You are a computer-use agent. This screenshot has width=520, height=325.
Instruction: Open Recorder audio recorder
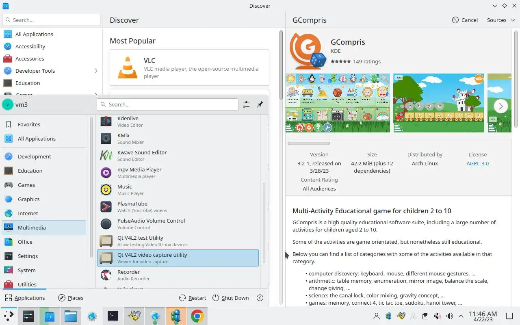tap(178, 275)
